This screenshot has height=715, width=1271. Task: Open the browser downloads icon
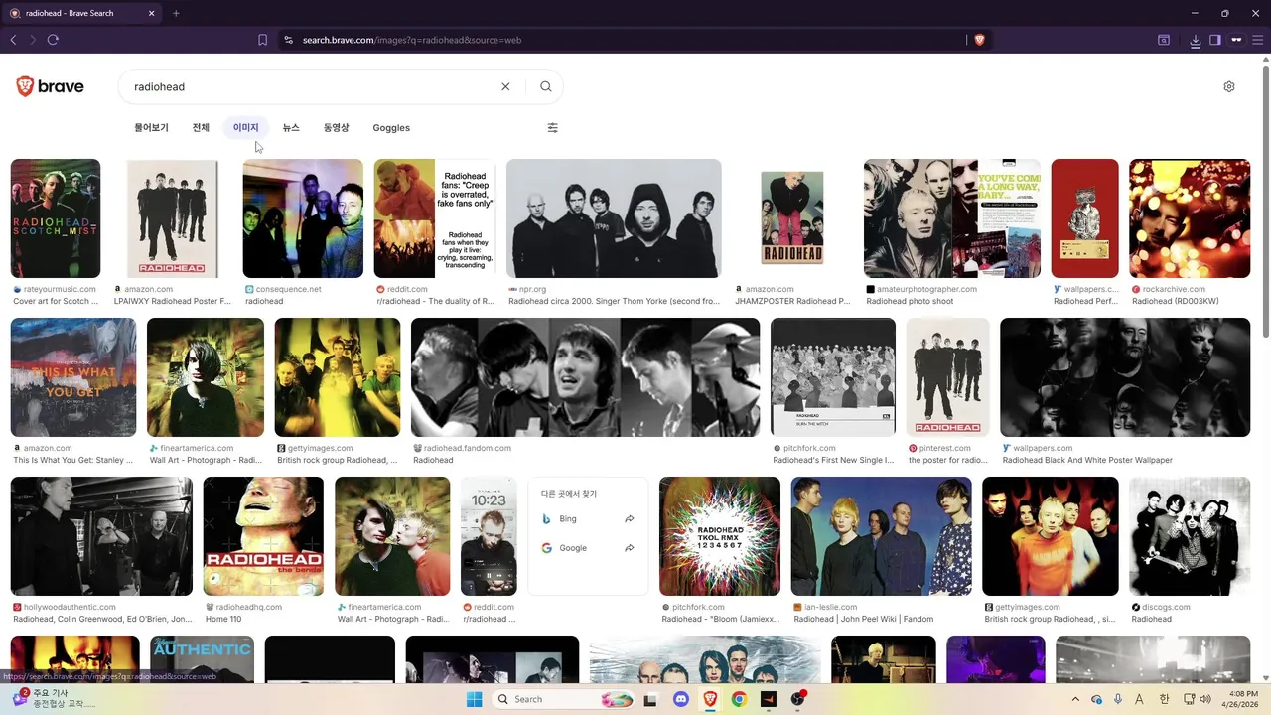[x=1196, y=40]
